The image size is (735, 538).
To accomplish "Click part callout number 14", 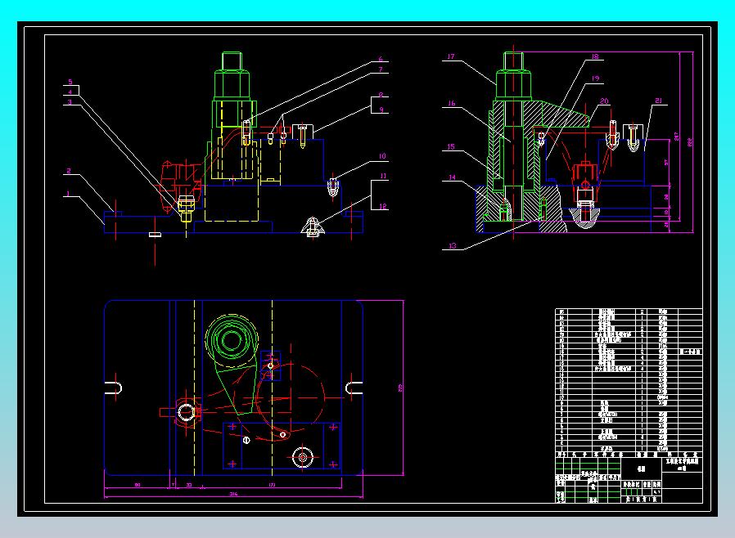I will point(452,177).
